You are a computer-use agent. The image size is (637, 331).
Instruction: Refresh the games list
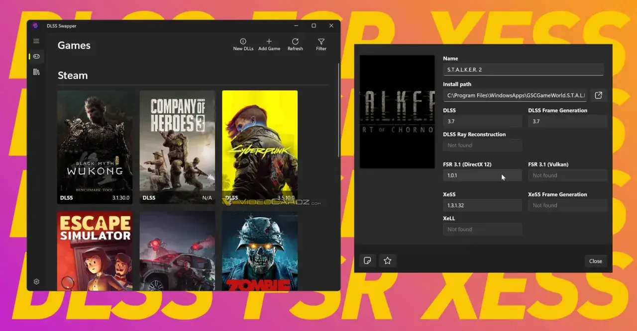(295, 45)
